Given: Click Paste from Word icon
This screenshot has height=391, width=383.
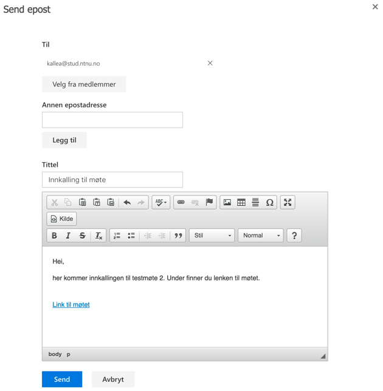Looking at the screenshot, I should (x=111, y=202).
